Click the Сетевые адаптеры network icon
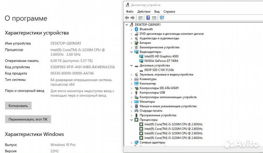 pyautogui.click(x=136, y=142)
